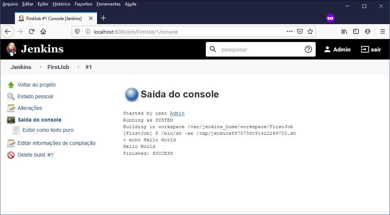Screen dimensions: 390x215
Task: Open Exibir como texto puro link
Action: [48, 130]
